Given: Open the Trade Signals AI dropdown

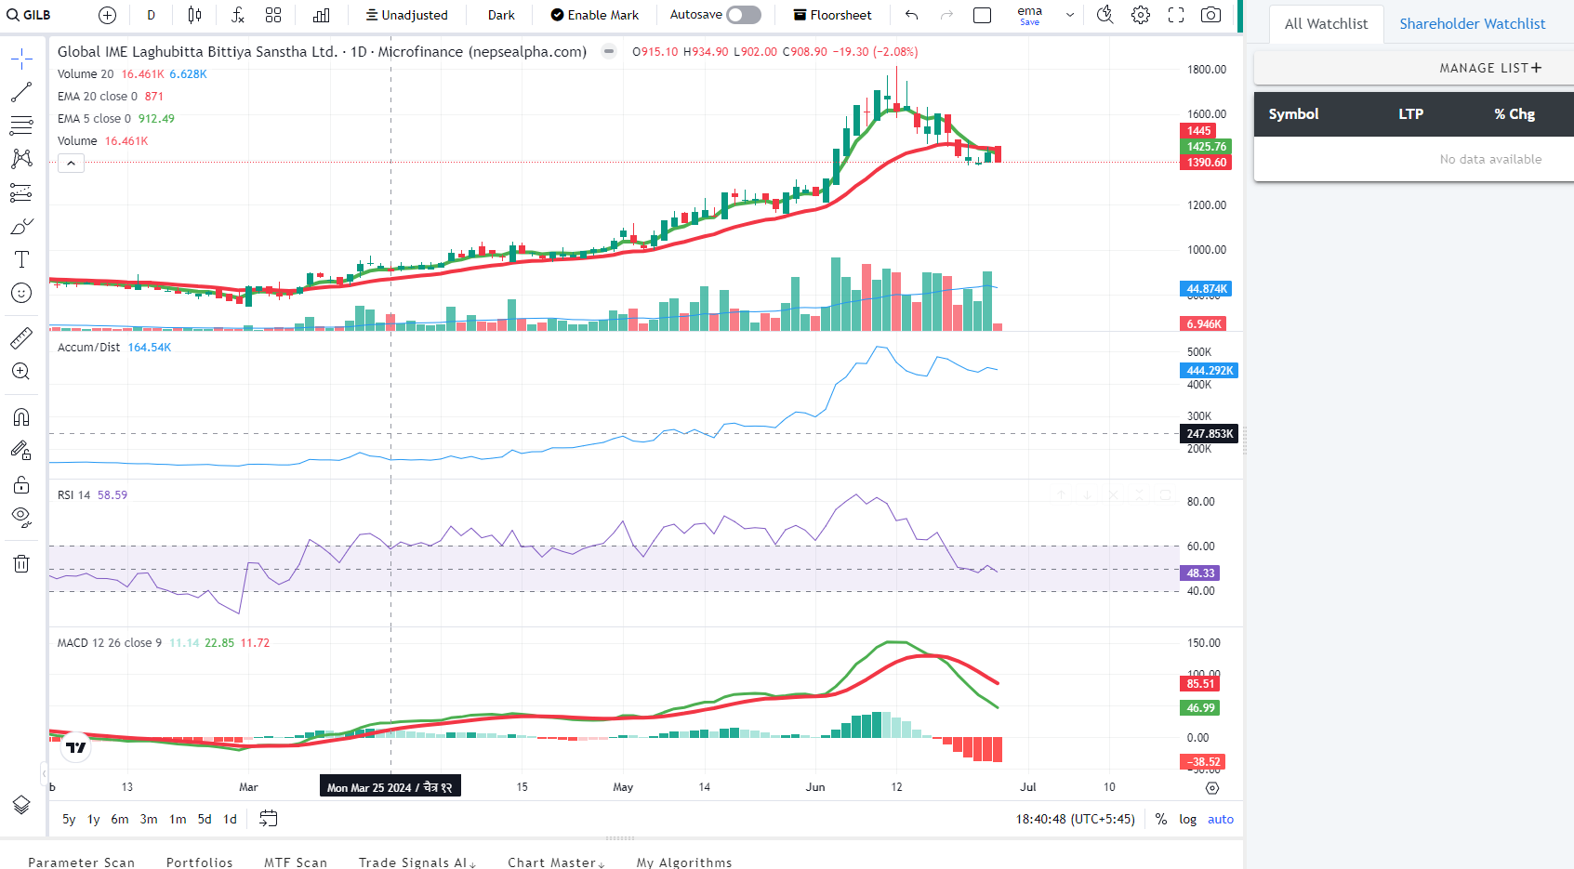Looking at the screenshot, I should (x=417, y=862).
